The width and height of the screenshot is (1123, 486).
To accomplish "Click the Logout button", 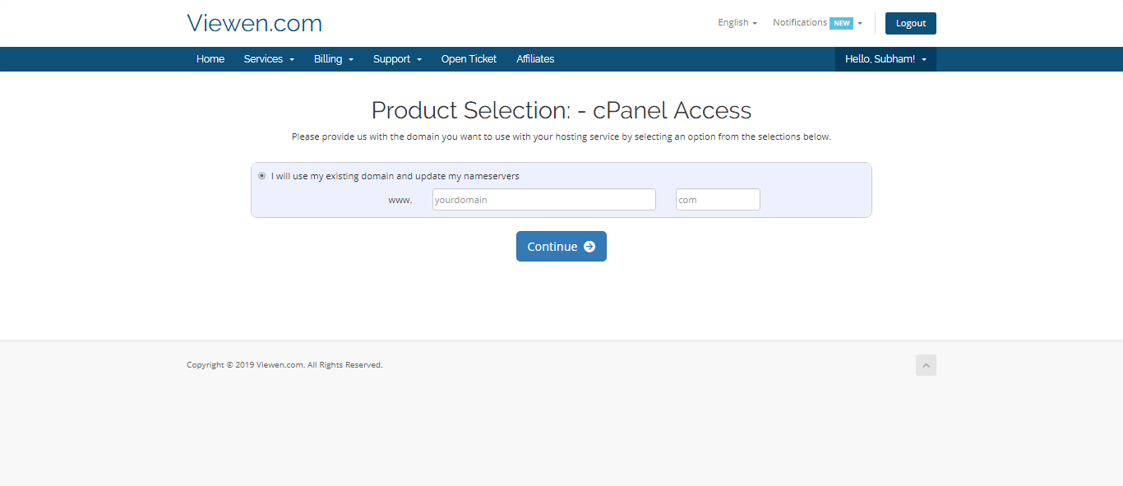I will pyautogui.click(x=911, y=23).
